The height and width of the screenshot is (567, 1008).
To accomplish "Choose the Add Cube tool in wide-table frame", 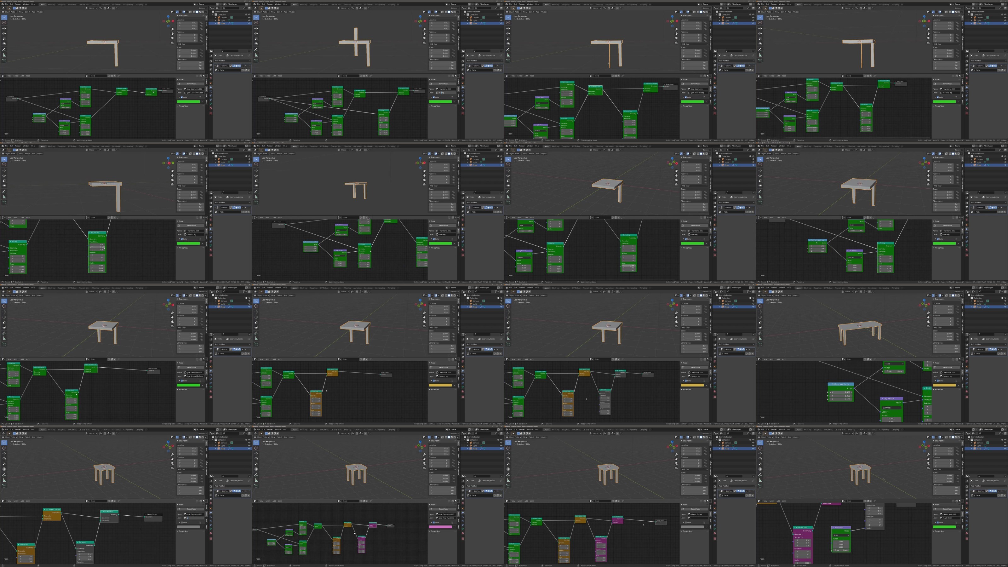I will 760,344.
